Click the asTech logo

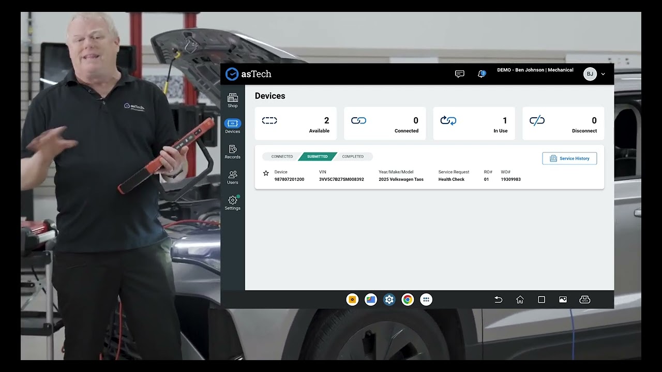click(248, 74)
